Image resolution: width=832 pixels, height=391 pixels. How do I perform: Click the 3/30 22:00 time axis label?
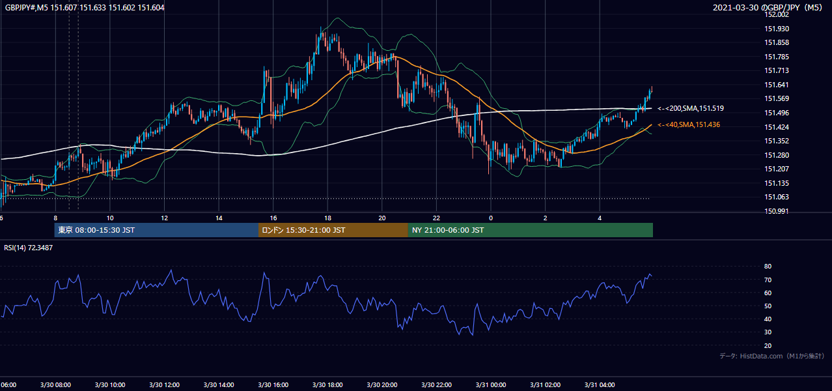click(436, 385)
